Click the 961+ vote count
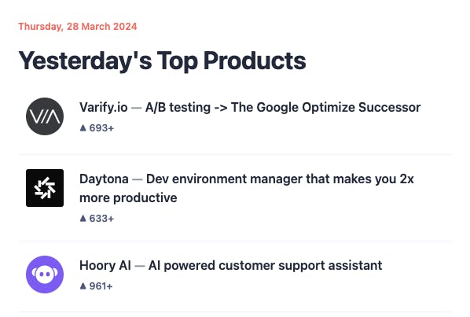Image resolution: width=470 pixels, height=317 pixels. tap(101, 286)
